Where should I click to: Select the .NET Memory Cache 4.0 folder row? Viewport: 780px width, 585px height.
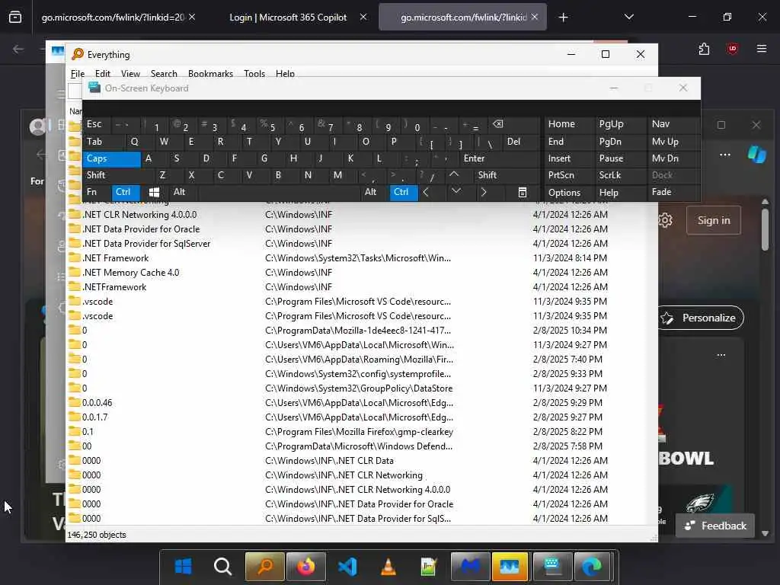[x=361, y=273]
